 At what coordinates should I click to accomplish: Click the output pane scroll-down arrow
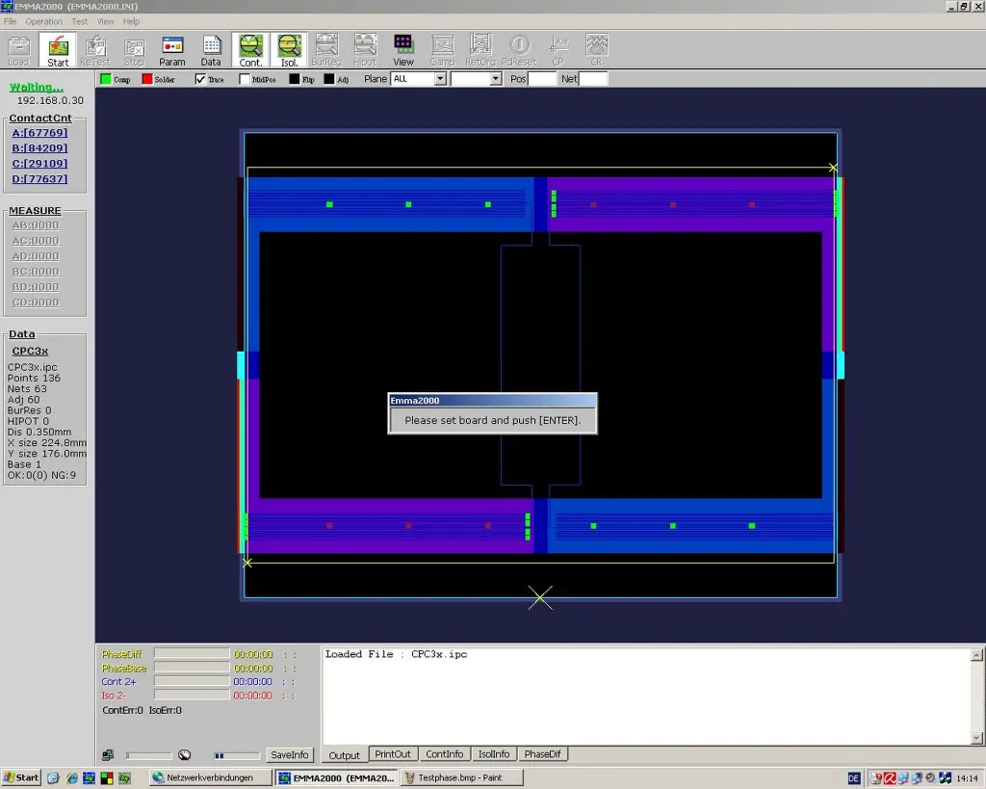coord(977,738)
